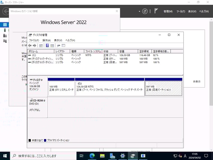Click Server Manager back navigation arrow

[6, 11]
